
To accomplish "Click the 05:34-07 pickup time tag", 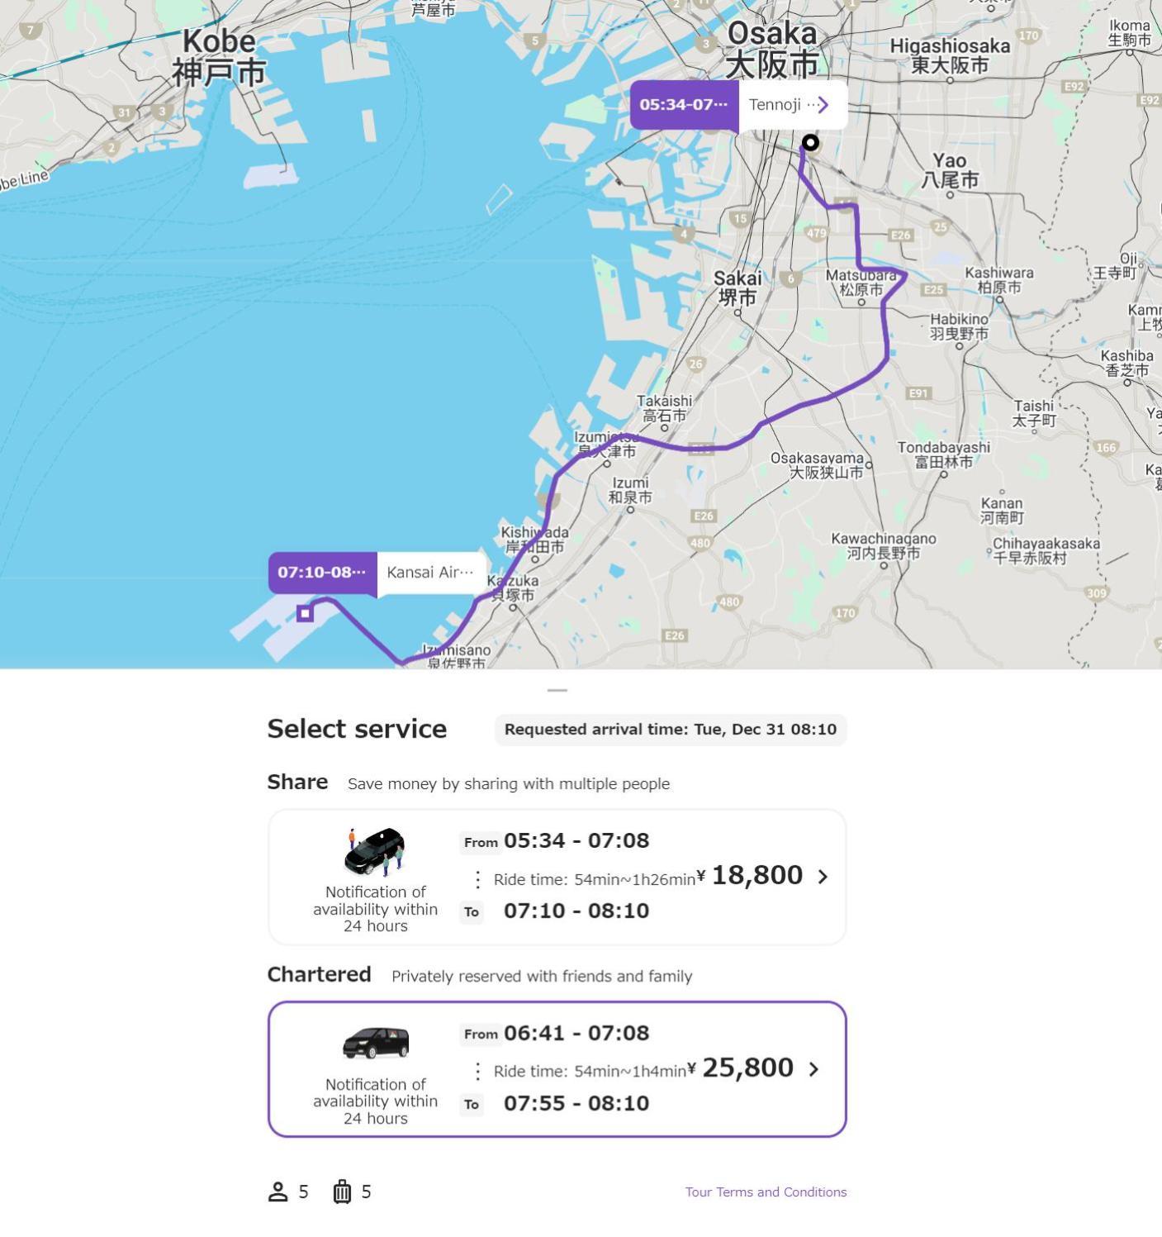I will (684, 105).
